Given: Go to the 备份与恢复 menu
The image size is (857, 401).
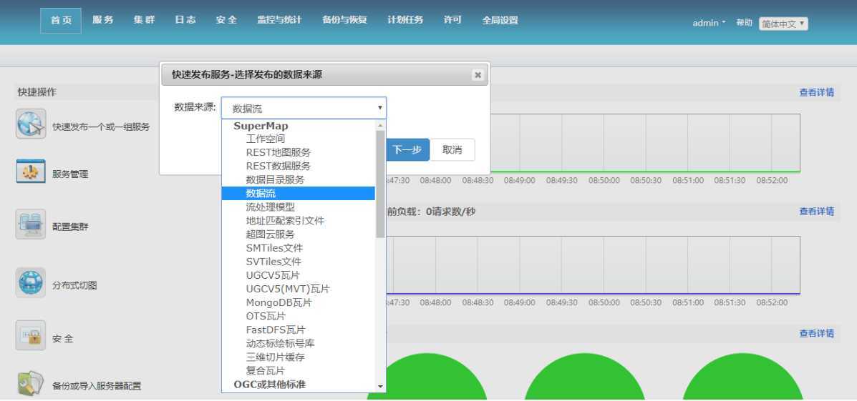Looking at the screenshot, I should tap(344, 20).
